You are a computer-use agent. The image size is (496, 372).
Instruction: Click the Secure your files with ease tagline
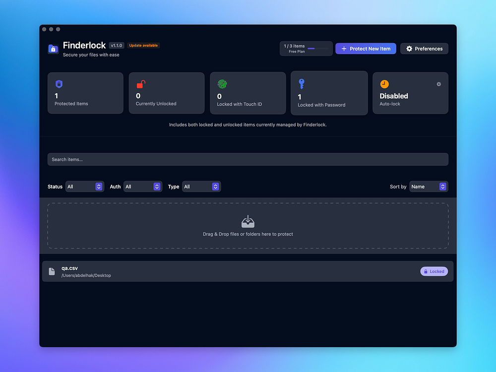91,55
